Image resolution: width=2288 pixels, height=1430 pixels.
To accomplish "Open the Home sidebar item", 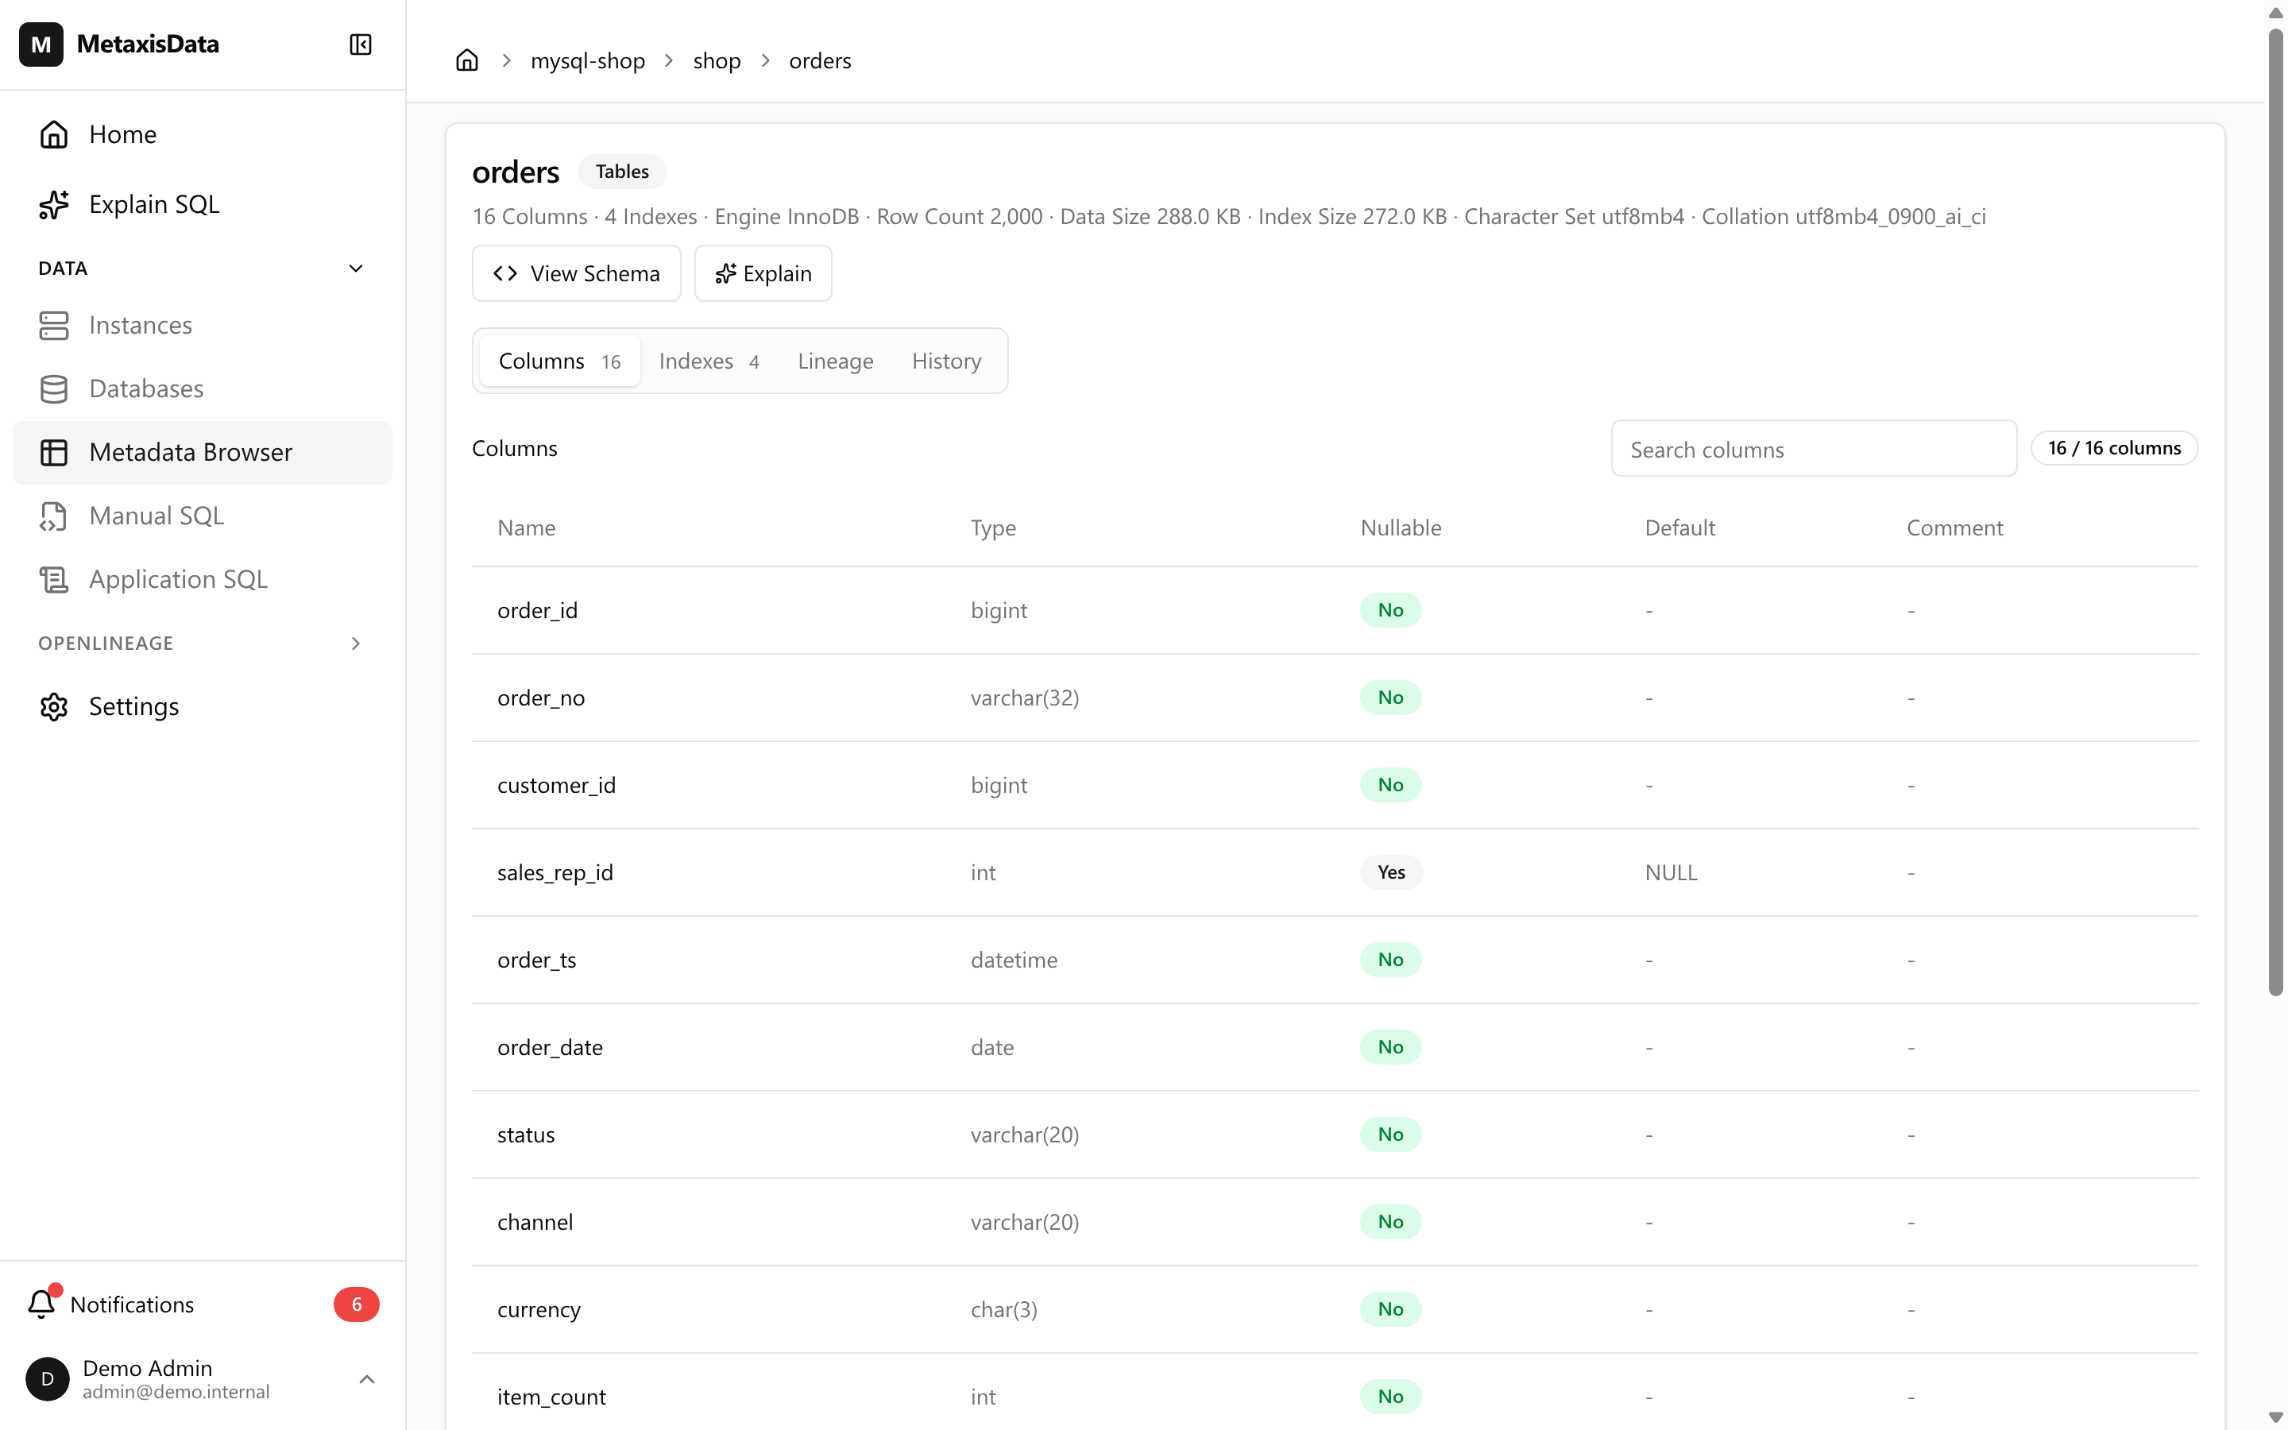I will (203, 134).
